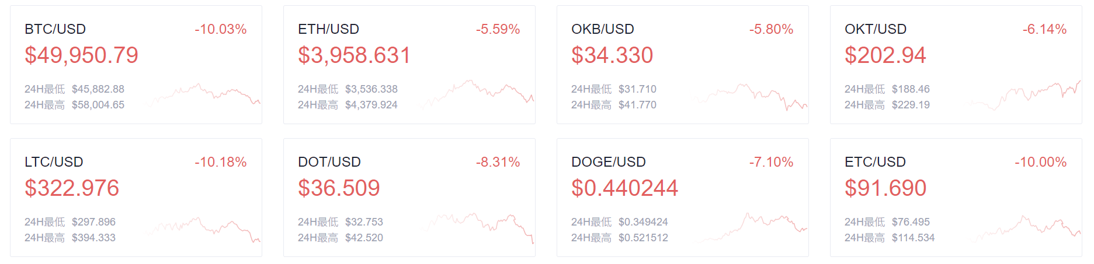Click the ETC/USD mini trend chart
The width and height of the screenshot is (1094, 264).
1023,228
